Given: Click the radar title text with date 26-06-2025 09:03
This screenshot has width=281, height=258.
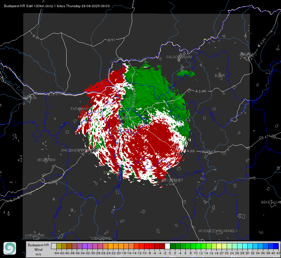Looking at the screenshot, I should click(x=57, y=6).
